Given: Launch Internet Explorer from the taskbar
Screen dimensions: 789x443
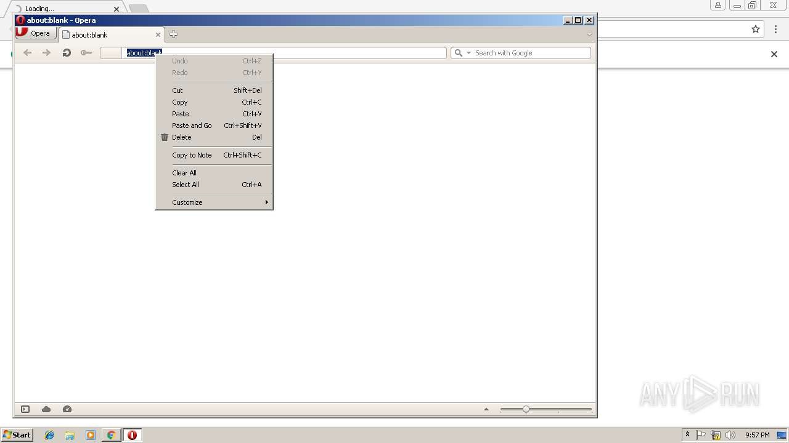Looking at the screenshot, I should pyautogui.click(x=49, y=435).
